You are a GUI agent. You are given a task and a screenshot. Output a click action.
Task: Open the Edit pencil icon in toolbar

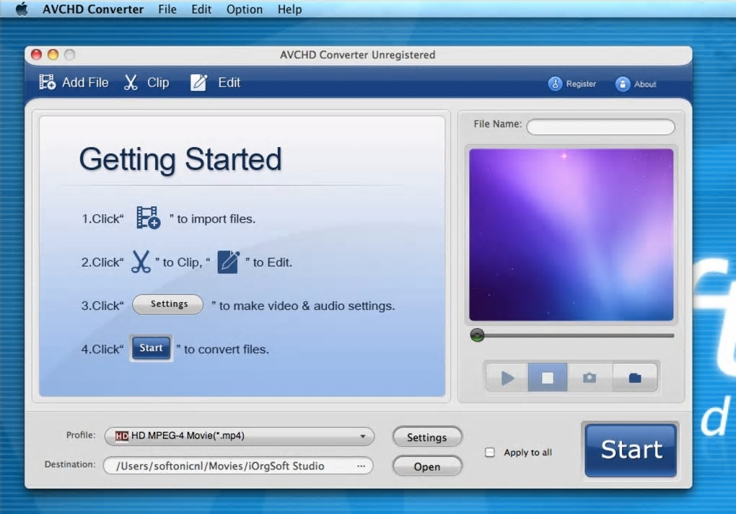point(198,82)
